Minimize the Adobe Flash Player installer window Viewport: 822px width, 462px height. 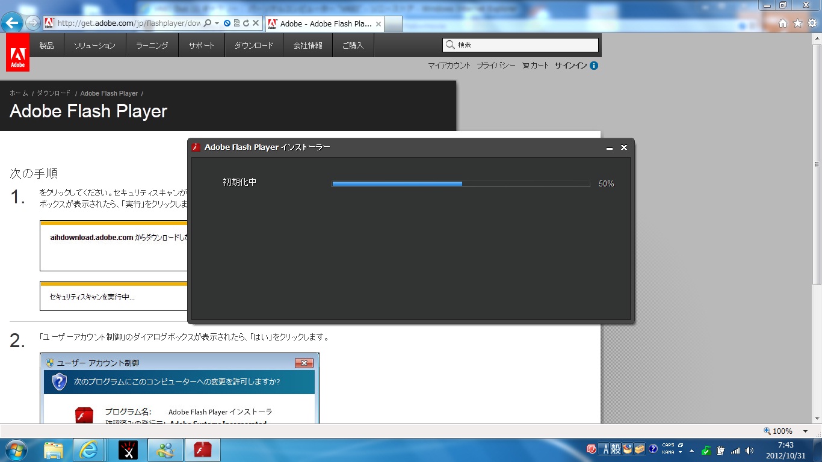(610, 147)
